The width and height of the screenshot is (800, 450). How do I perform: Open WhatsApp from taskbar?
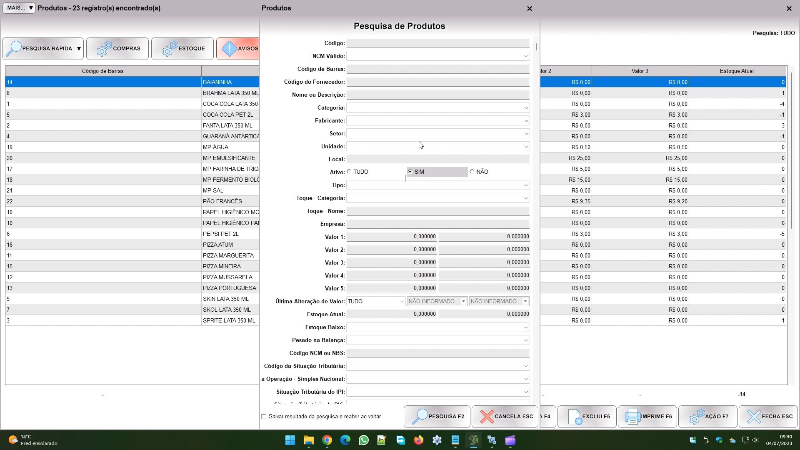pyautogui.click(x=364, y=440)
